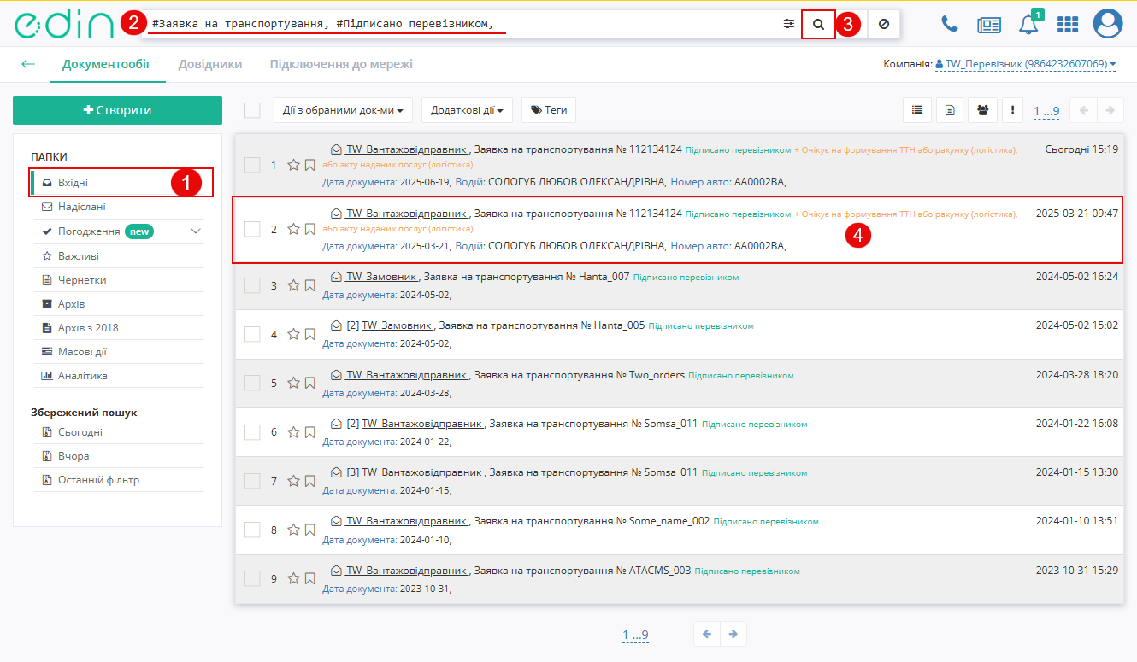1137x662 pixels.
Task: Check the checkbox for row 1
Action: pos(252,165)
